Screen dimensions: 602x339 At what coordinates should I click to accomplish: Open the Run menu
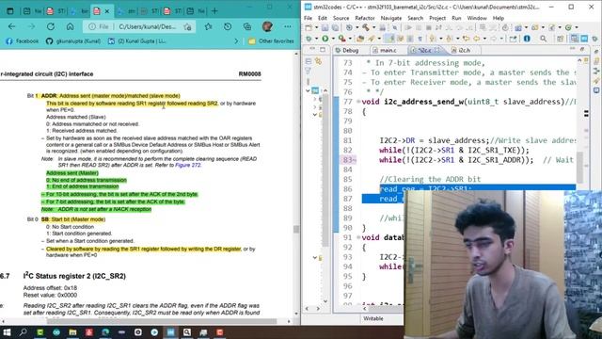pyautogui.click(x=456, y=18)
